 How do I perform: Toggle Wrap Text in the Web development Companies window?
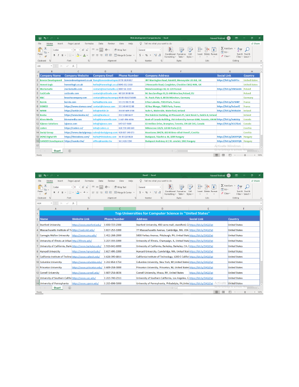point(120,50)
